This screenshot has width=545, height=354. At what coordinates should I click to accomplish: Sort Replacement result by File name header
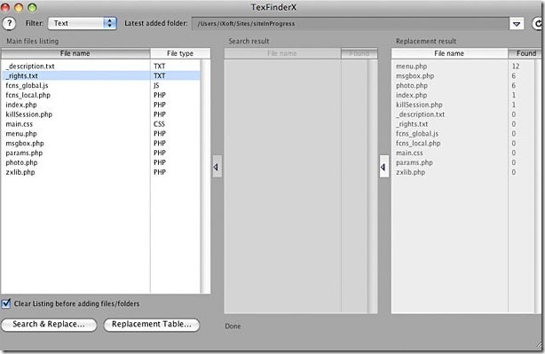pyautogui.click(x=449, y=53)
